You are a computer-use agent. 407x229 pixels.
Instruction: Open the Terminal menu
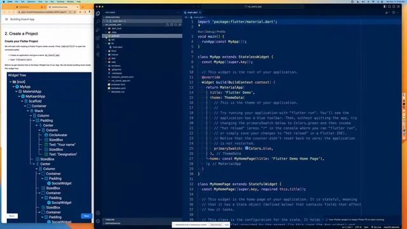[x=60, y=1]
